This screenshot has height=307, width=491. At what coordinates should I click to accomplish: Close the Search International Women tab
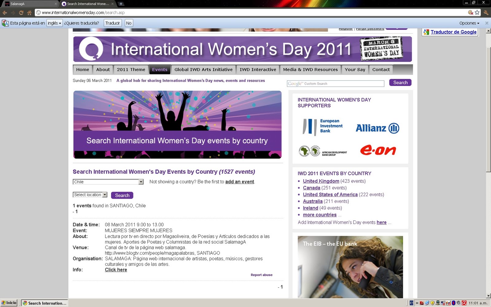(x=113, y=4)
